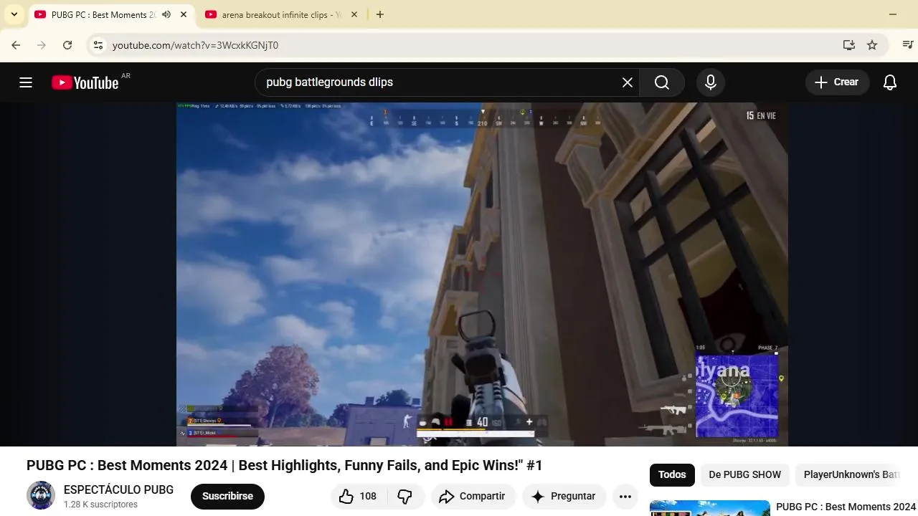Reload the page
This screenshot has height=516, width=918.
coord(67,45)
